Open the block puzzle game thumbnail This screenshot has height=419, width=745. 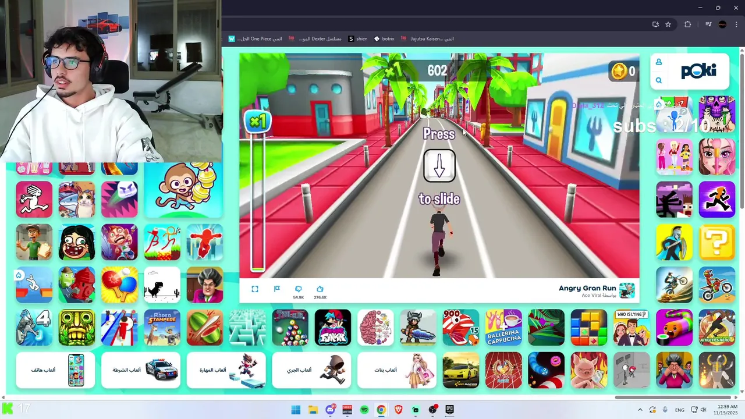588,328
